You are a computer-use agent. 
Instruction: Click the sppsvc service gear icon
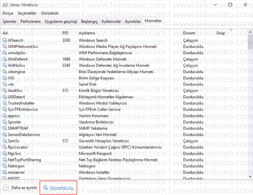(x=5, y=115)
